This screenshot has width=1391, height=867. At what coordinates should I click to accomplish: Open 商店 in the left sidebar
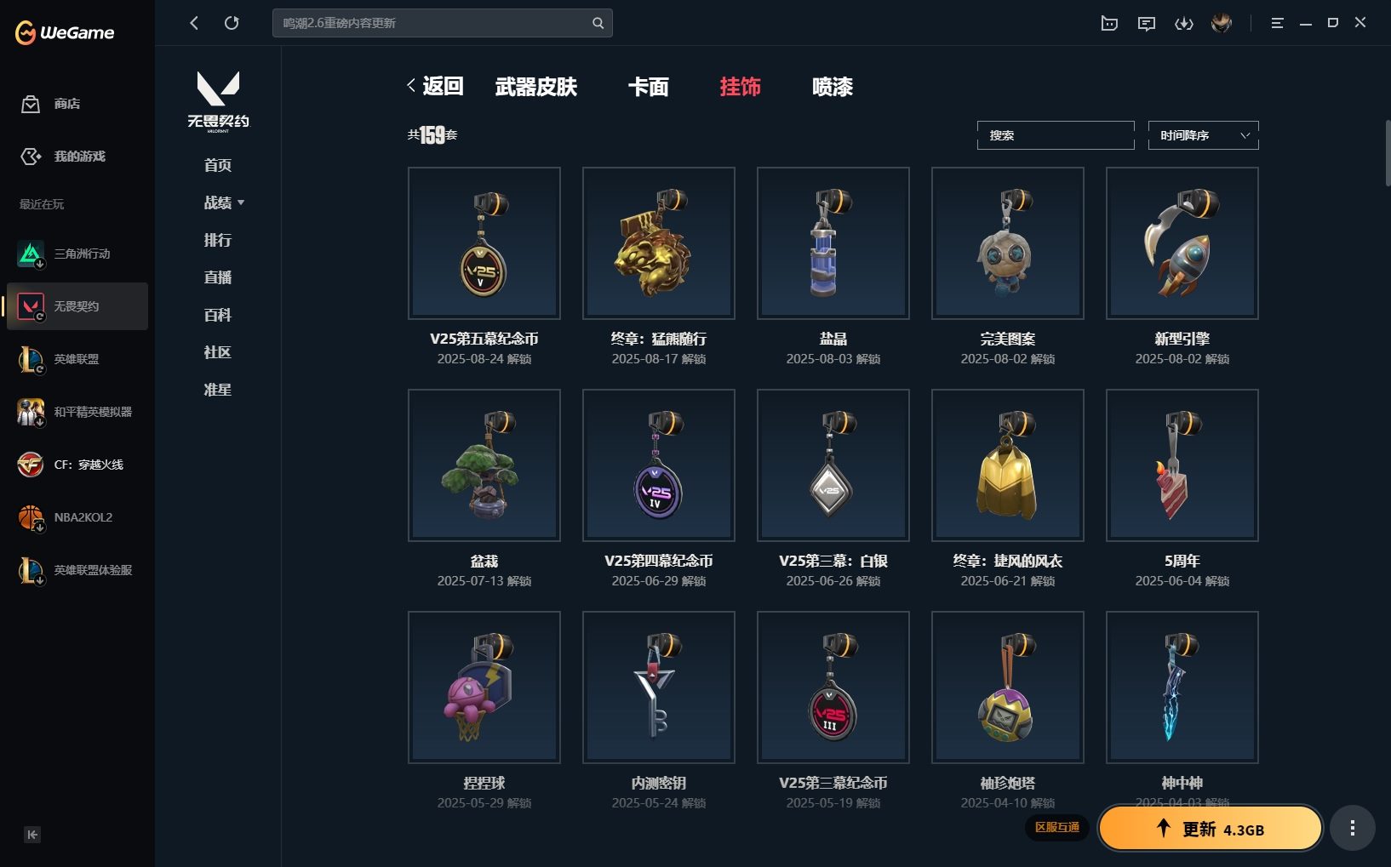pyautogui.click(x=52, y=104)
